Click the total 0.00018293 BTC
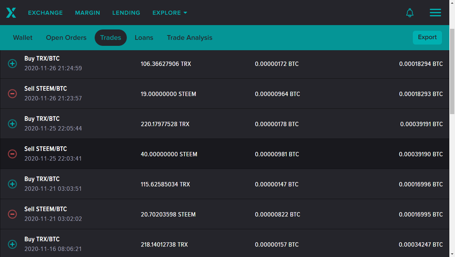Image resolution: width=455 pixels, height=257 pixels. (421, 94)
